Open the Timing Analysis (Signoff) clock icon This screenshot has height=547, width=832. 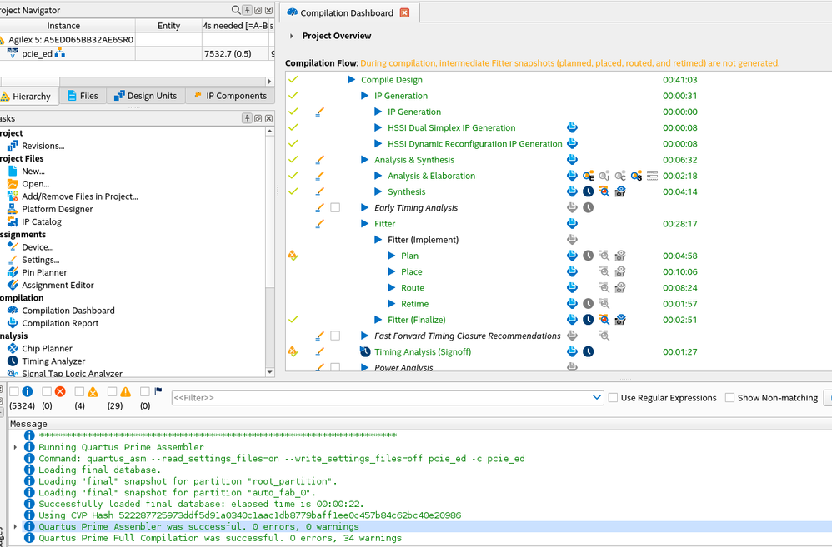point(588,352)
